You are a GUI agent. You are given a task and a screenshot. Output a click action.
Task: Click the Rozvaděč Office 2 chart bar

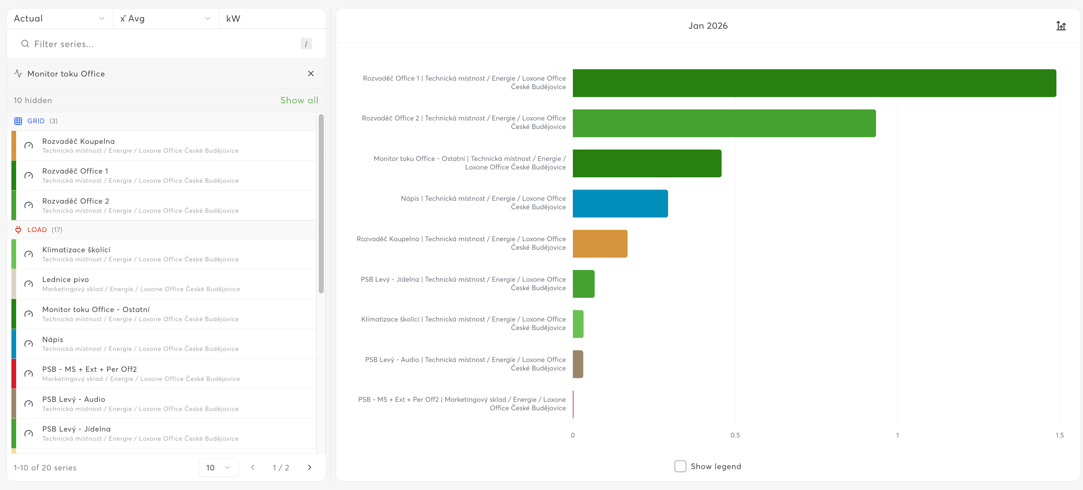[724, 123]
